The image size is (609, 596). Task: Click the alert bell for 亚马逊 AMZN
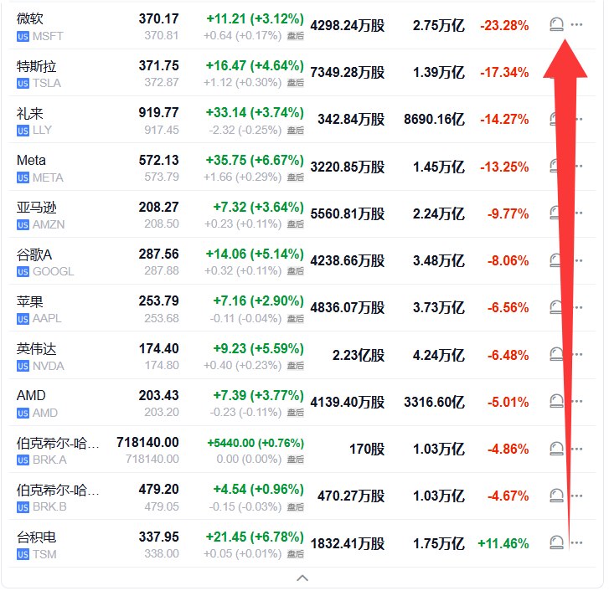click(555, 213)
